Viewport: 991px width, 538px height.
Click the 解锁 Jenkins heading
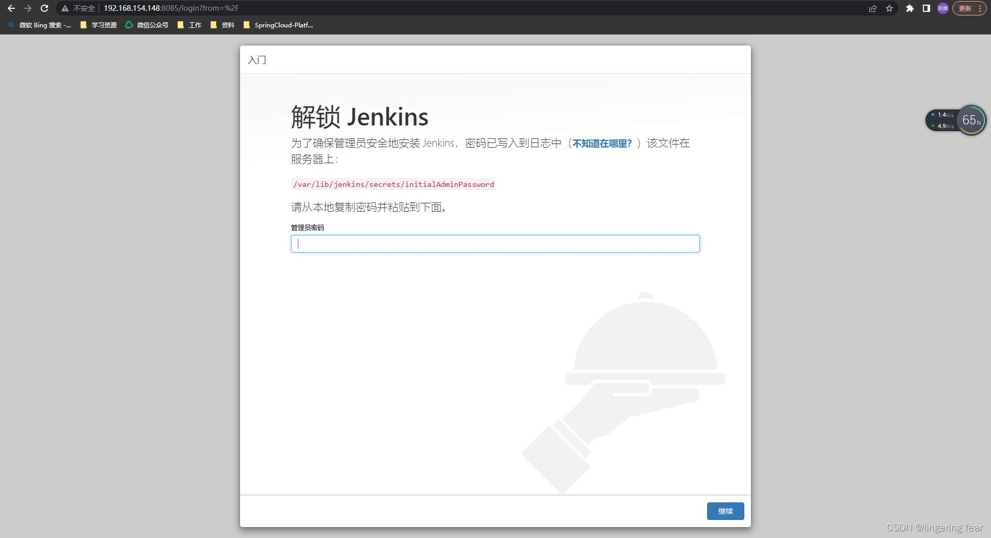tap(360, 117)
